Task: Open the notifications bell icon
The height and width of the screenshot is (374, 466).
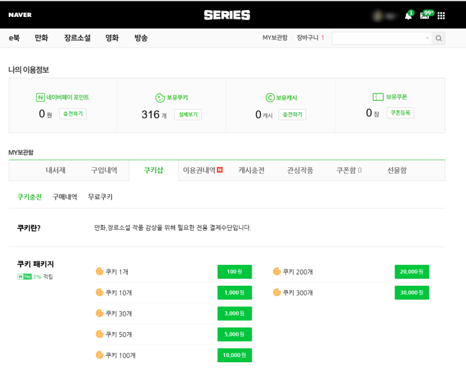Action: click(x=408, y=16)
